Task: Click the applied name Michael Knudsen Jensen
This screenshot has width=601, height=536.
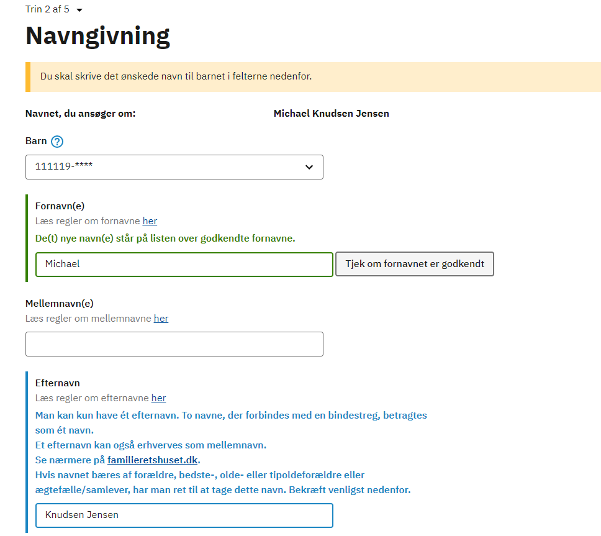Action: pyautogui.click(x=331, y=114)
